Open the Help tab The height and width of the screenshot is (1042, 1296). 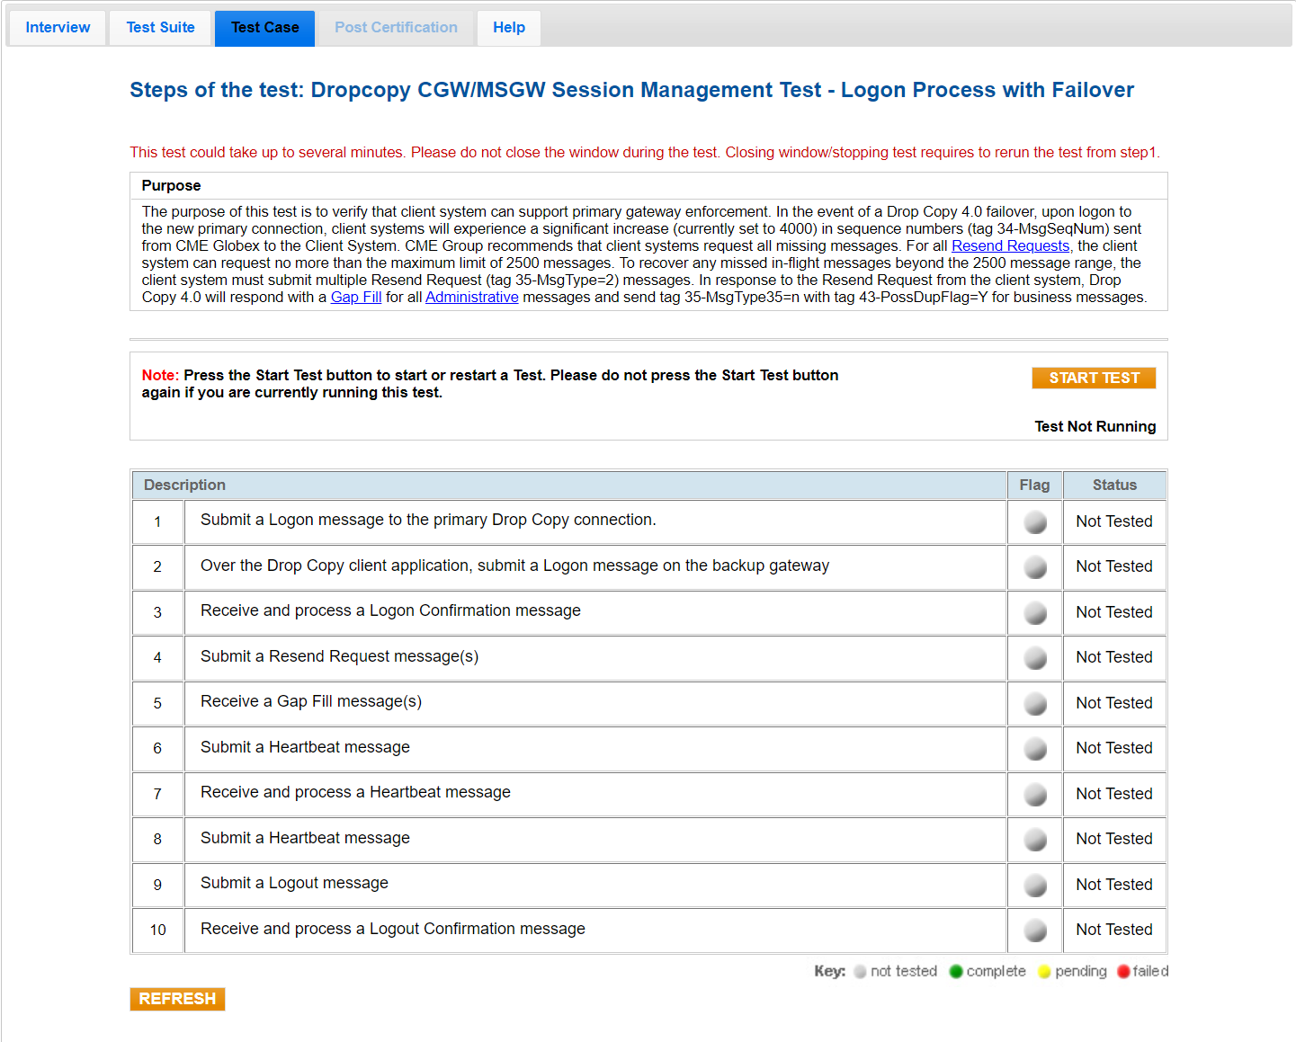[x=508, y=28]
